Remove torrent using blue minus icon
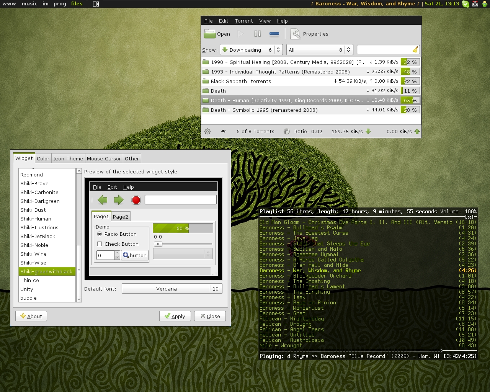Viewport: 490px width, 392px height. point(274,34)
